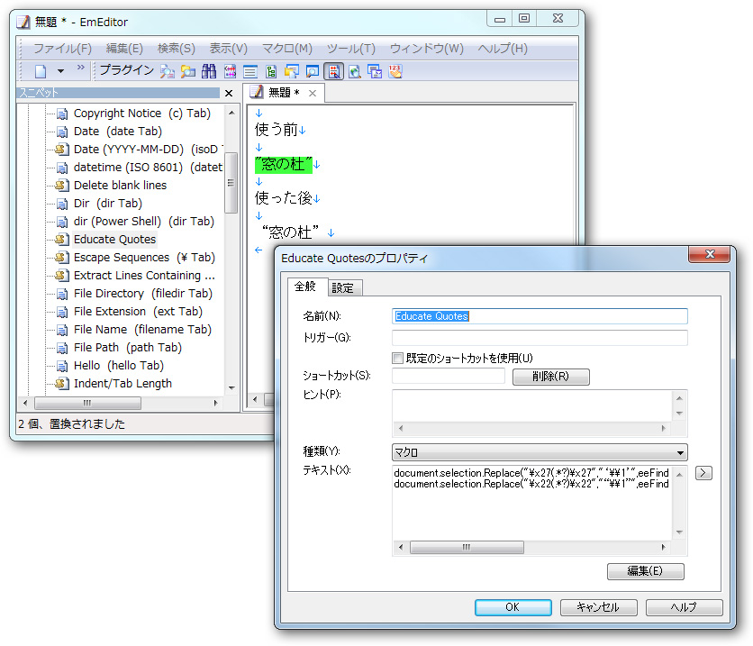Close the 無題 document tab

(313, 93)
